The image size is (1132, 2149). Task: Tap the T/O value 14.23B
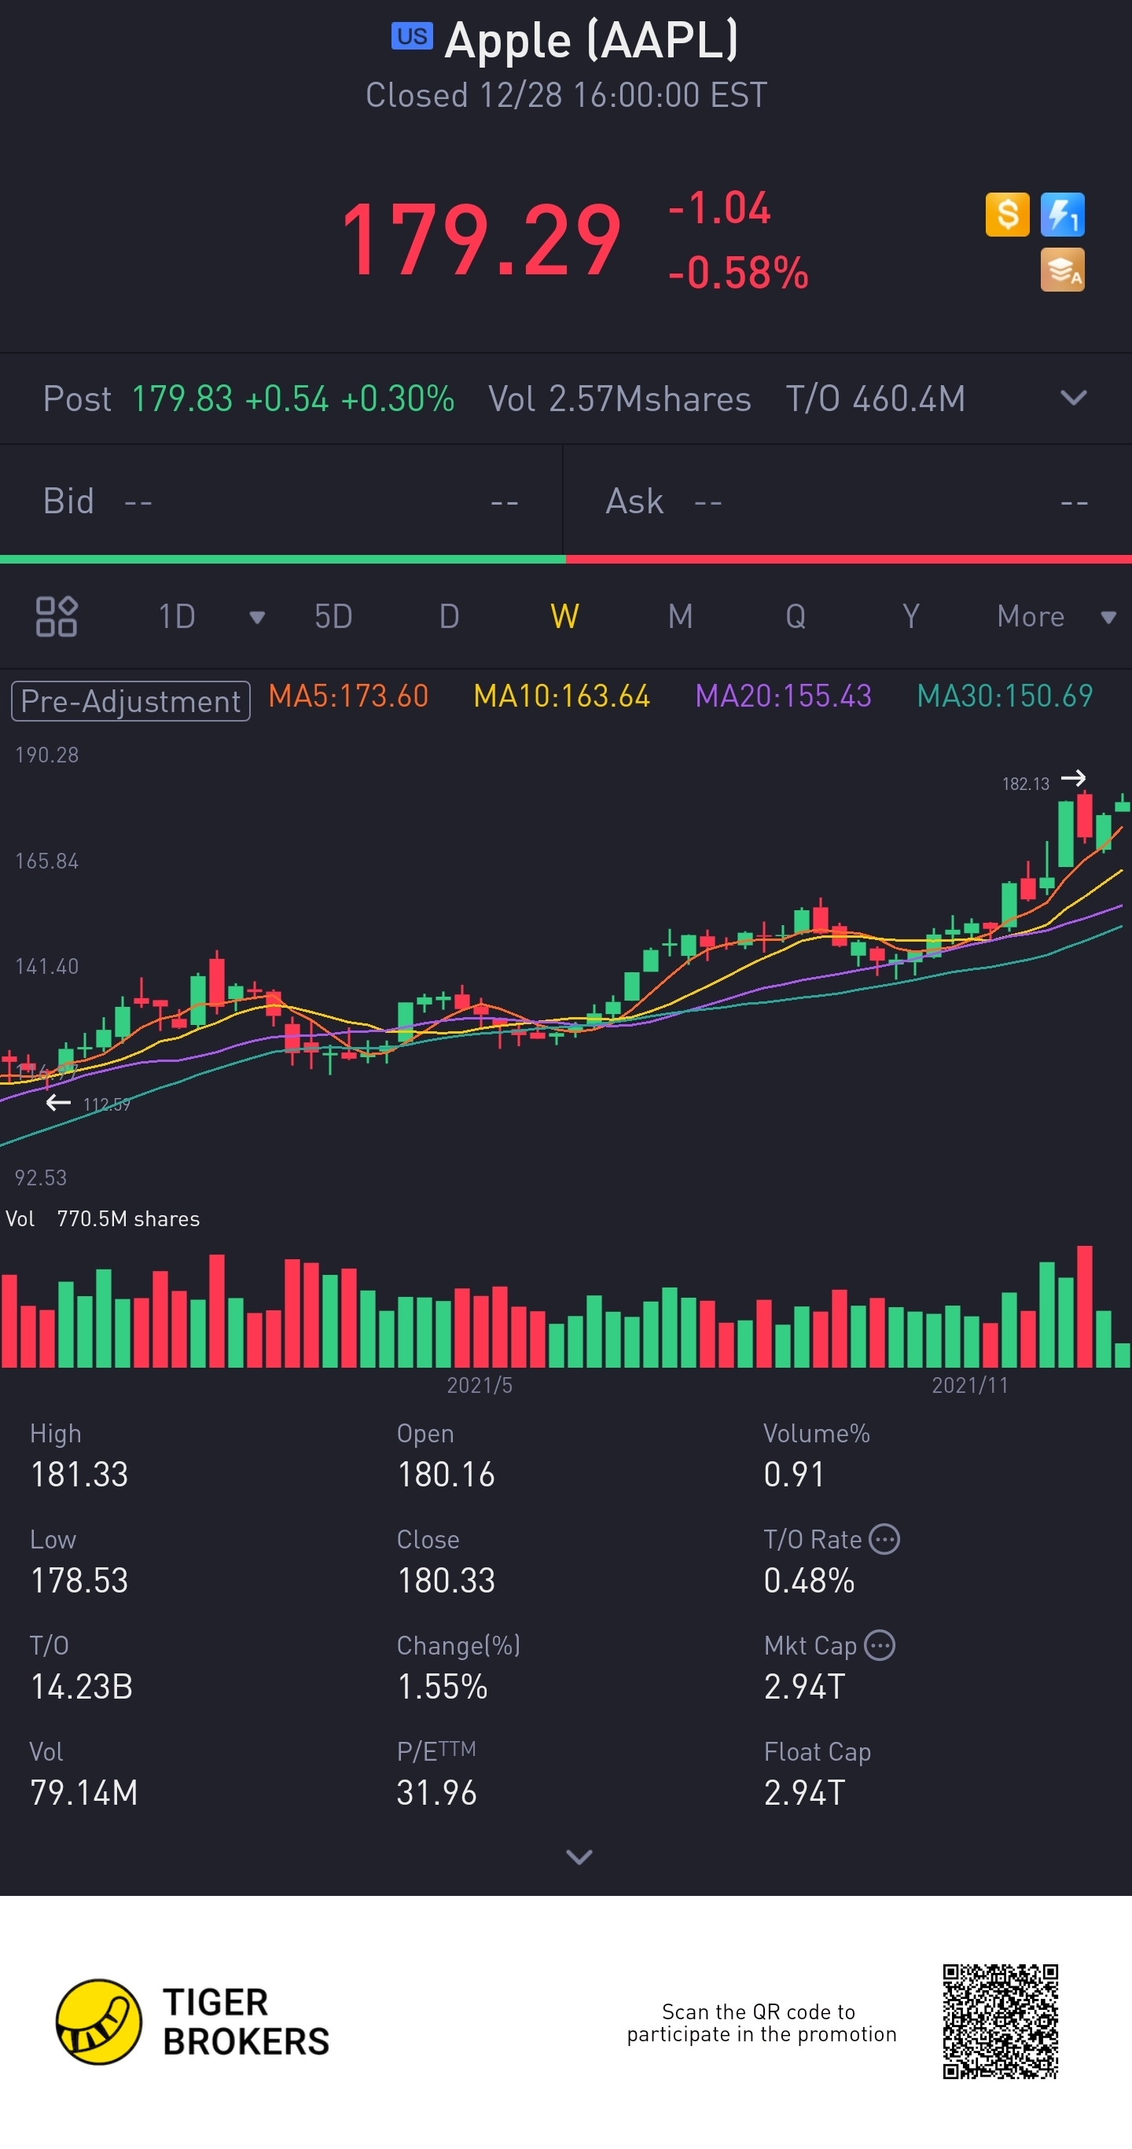click(82, 1686)
